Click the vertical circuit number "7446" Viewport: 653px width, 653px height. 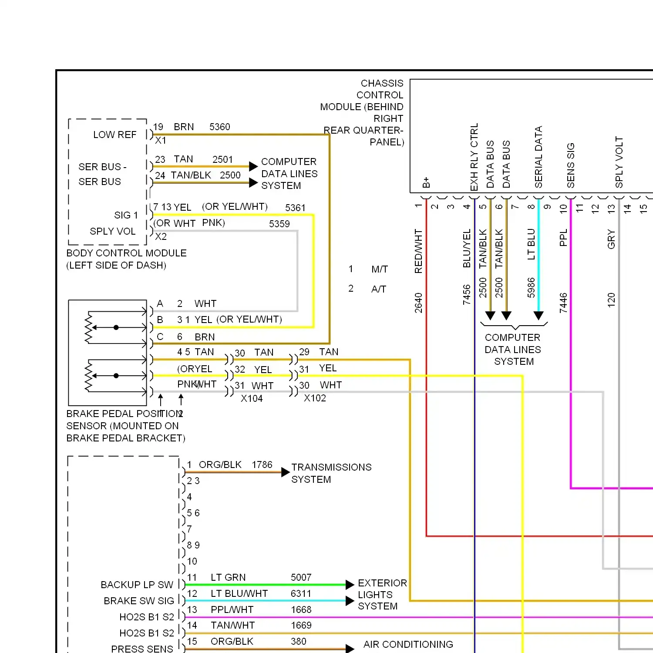(563, 303)
